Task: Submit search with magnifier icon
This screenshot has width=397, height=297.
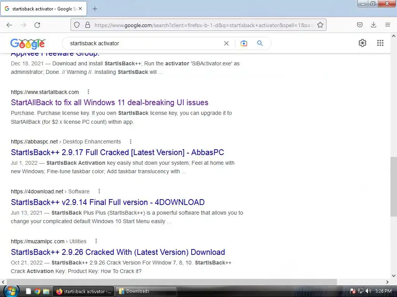Action: 260,43
